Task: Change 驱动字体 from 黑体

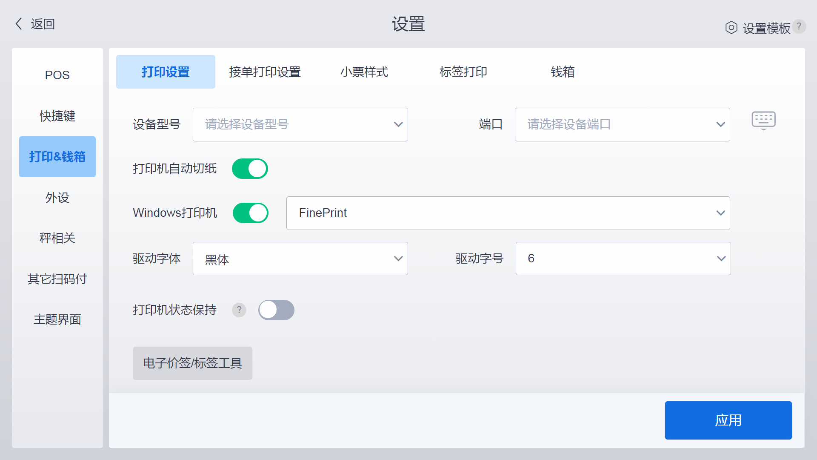Action: (300, 259)
